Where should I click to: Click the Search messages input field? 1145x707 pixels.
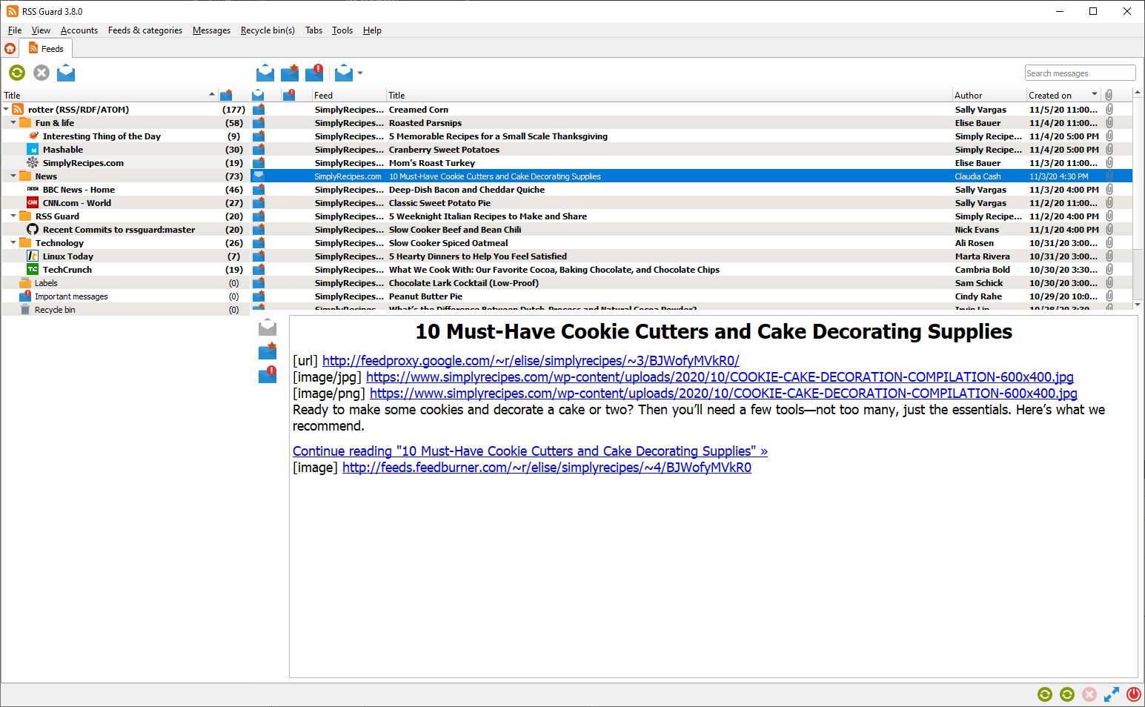[1079, 73]
